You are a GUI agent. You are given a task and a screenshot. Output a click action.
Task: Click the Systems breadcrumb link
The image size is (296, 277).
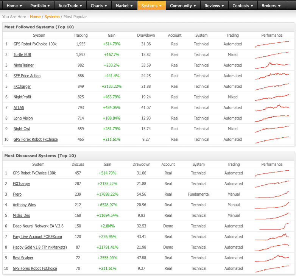pos(52,17)
